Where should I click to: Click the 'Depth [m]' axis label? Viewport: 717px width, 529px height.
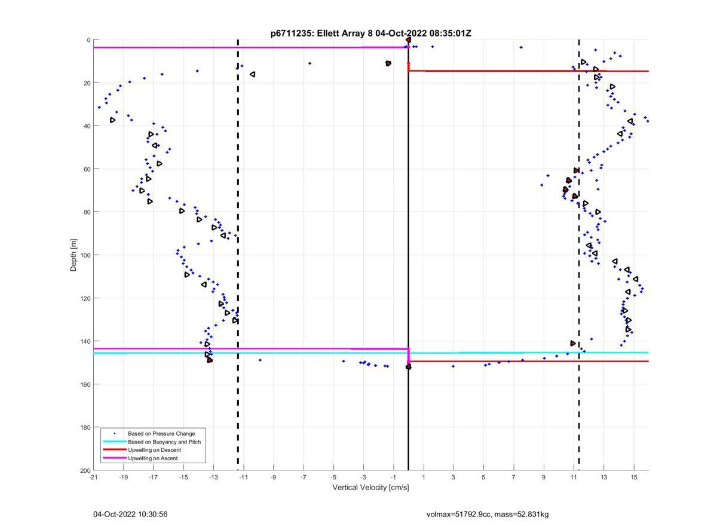74,255
